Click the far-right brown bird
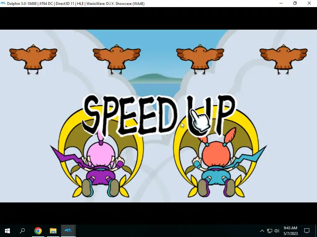This screenshot has width=317, height=237. coord(284,59)
